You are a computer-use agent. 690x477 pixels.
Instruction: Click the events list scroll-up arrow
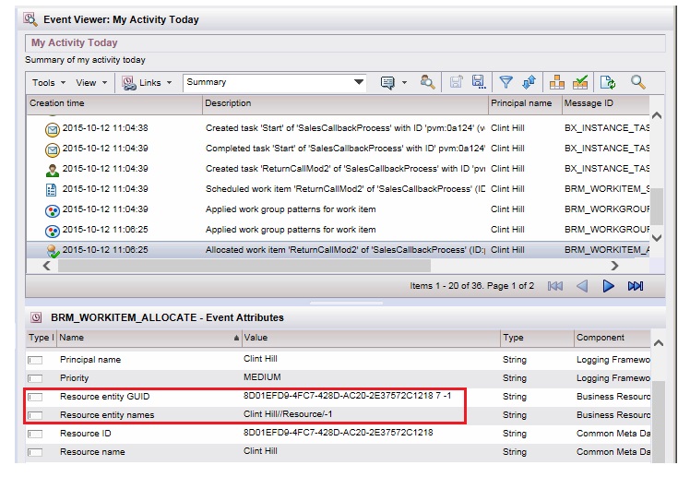[657, 115]
